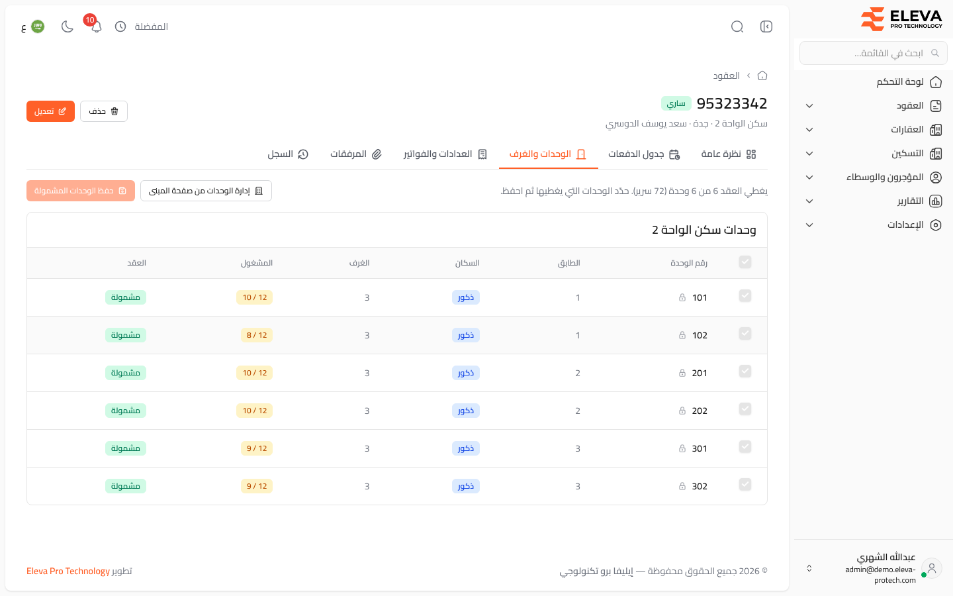Expand the المؤجرون والوسطاء menu chevron

point(809,177)
